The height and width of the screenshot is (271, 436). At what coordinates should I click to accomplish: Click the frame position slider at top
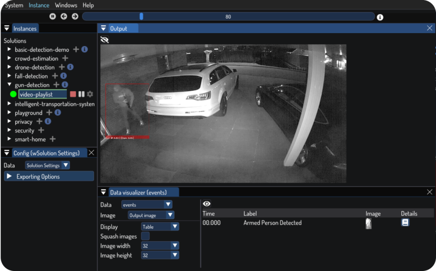tap(228, 17)
